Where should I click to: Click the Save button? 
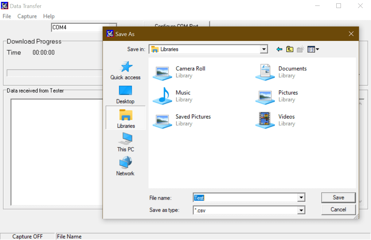point(338,198)
